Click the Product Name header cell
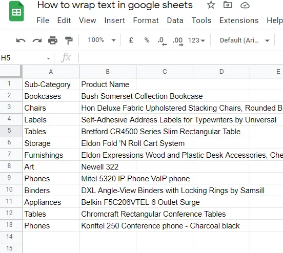Viewport: 283px width, 253px height. (108, 84)
